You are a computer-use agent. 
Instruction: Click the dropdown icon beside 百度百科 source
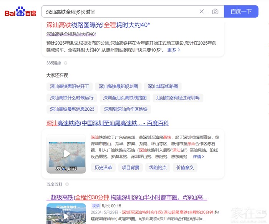pos(67,185)
